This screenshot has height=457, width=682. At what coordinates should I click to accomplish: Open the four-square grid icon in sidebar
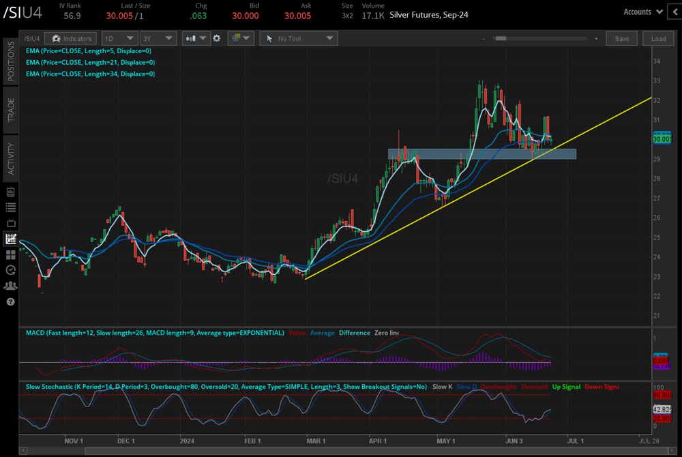[10, 254]
